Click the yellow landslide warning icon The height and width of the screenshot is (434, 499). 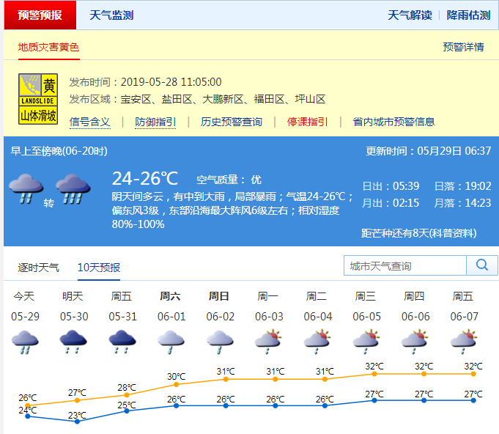coord(38,98)
